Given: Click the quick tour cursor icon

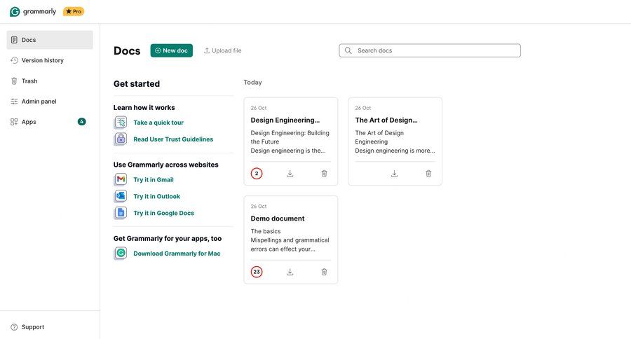Looking at the screenshot, I should [x=121, y=123].
